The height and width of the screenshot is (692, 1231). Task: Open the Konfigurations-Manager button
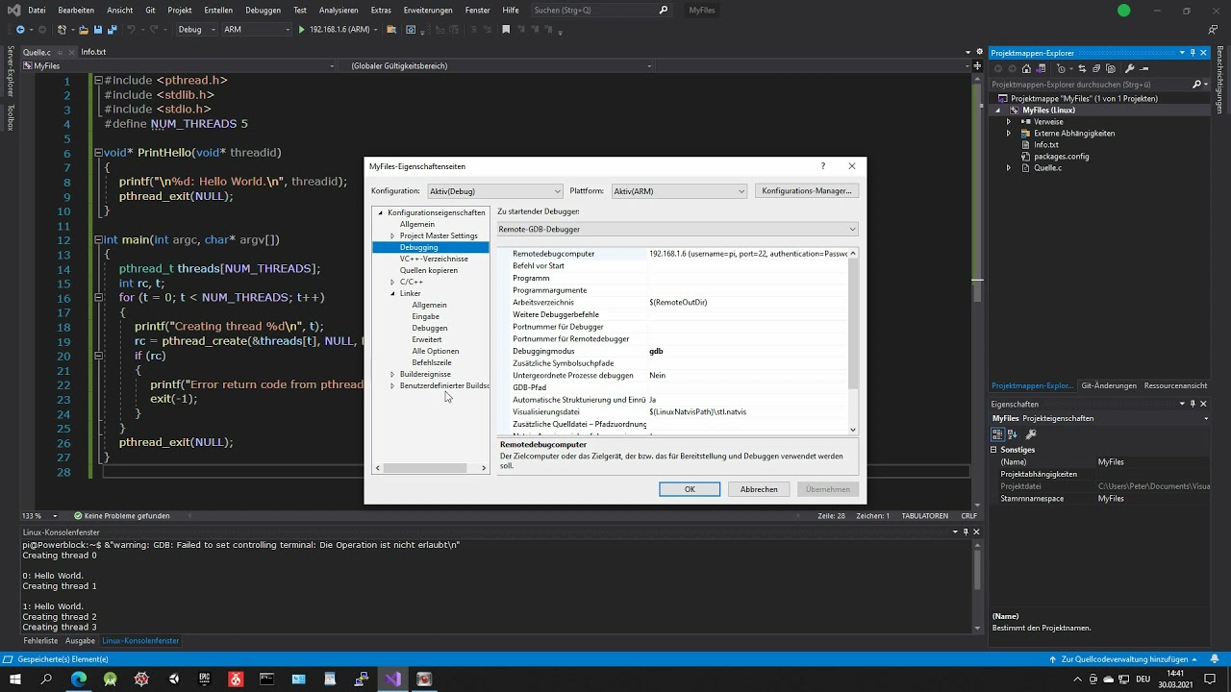[807, 191]
